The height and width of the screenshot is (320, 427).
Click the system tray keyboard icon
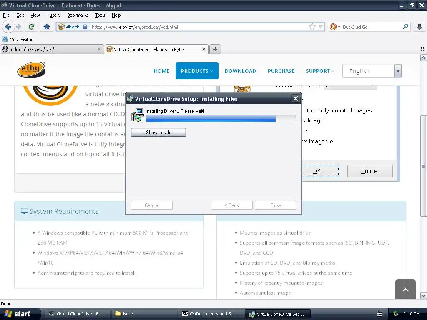click(x=379, y=314)
